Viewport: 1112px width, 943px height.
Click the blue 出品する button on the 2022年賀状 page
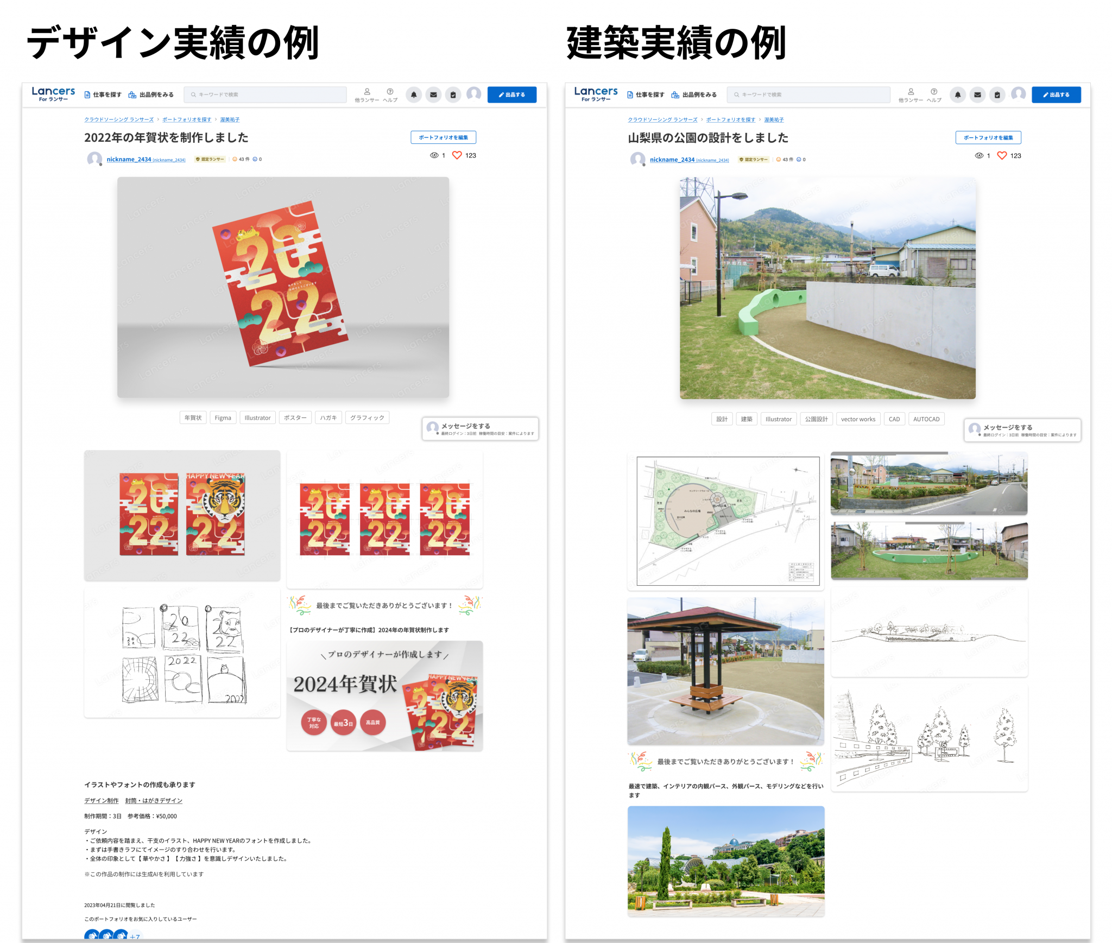[511, 94]
